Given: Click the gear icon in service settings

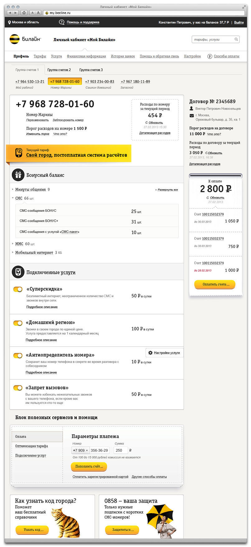Looking at the screenshot, I should [x=150, y=353].
